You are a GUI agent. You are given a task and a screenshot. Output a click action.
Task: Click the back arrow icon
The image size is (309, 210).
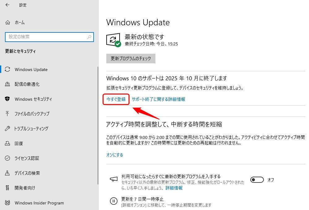pos(7,5)
